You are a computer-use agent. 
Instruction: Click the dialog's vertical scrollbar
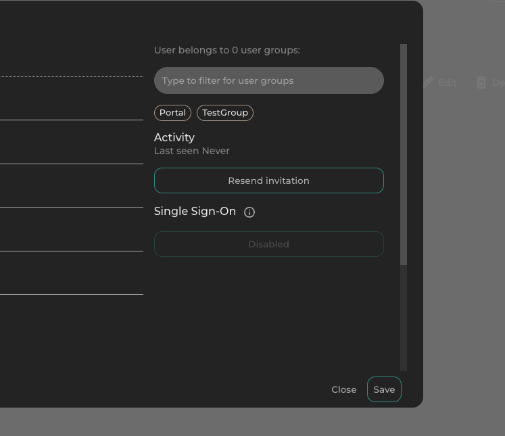point(404,154)
